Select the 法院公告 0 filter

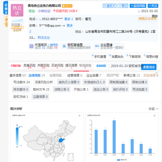[x=62, y=89]
